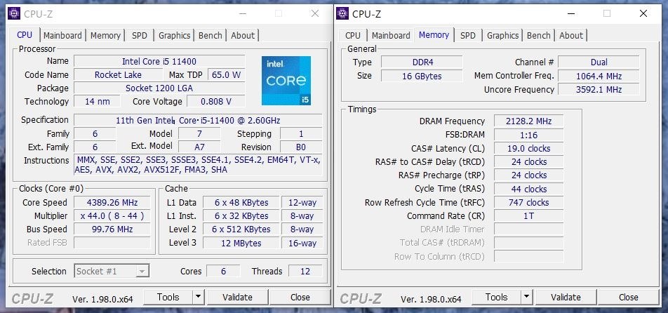Viewport: 668px width, 313px height.
Task: Open SPD tab in right window
Action: tap(468, 35)
